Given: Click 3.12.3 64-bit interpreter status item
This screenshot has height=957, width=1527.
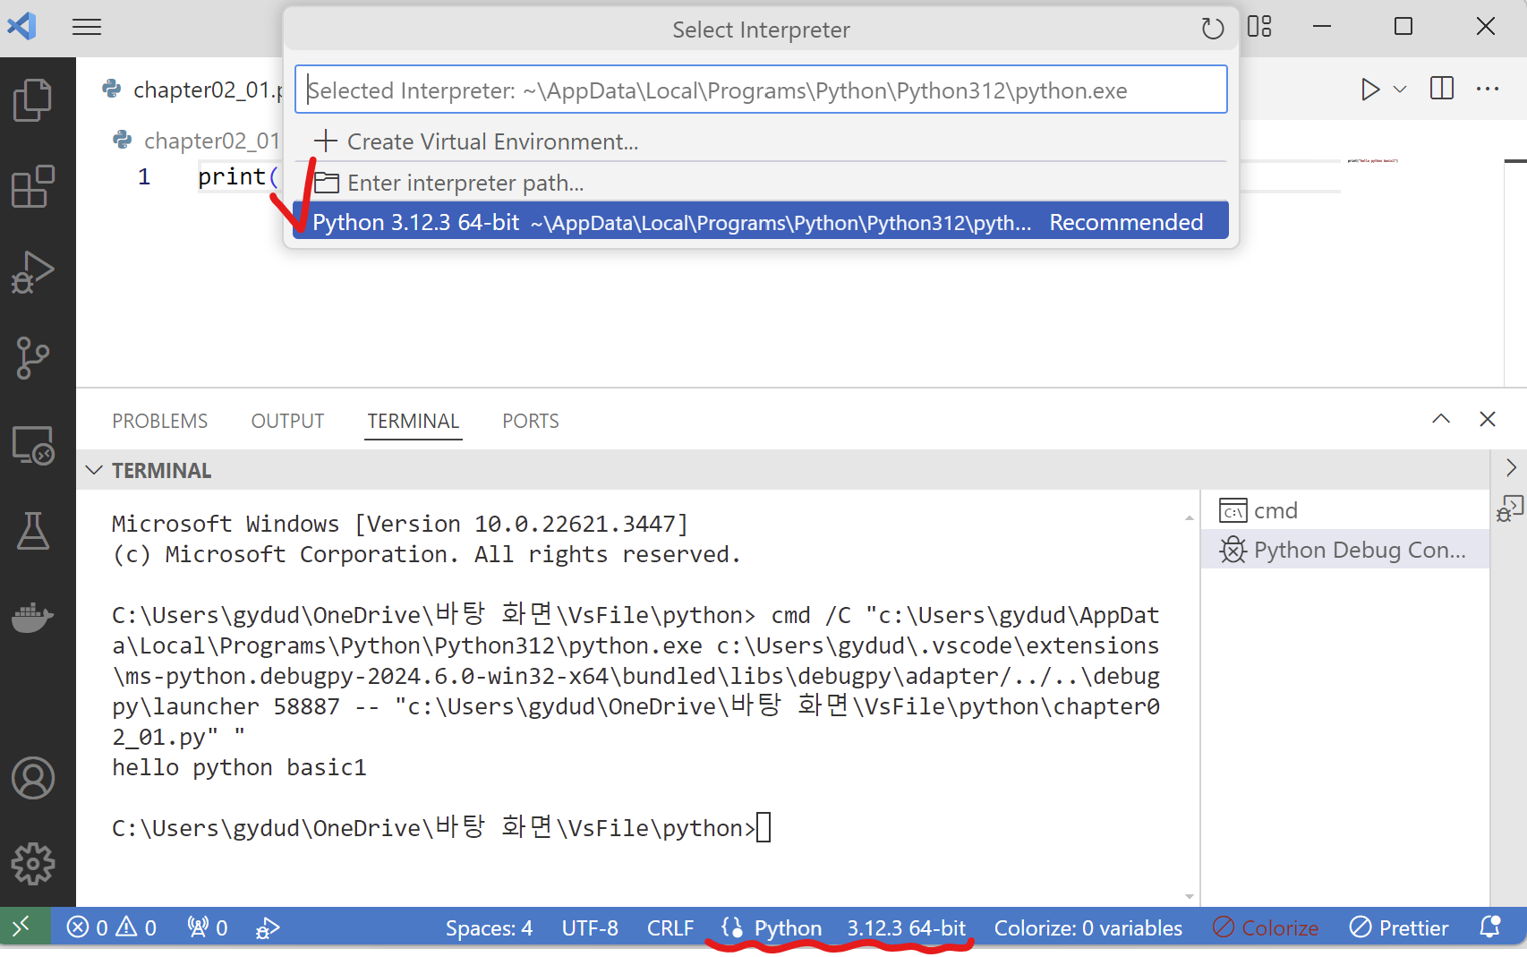Looking at the screenshot, I should pyautogui.click(x=907, y=928).
